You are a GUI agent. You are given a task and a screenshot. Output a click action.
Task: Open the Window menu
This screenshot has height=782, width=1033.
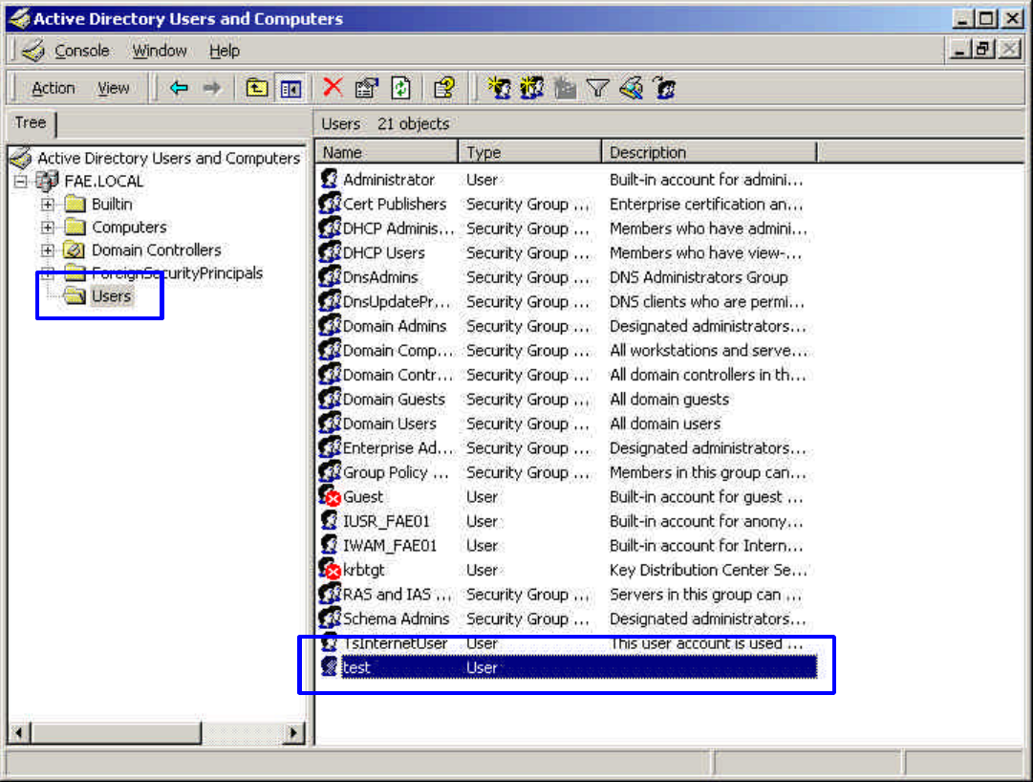(x=160, y=51)
